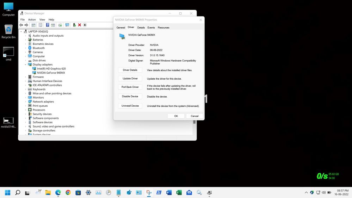Switch to the Details tab
Screen dimensions: 352x198
coord(141,27)
